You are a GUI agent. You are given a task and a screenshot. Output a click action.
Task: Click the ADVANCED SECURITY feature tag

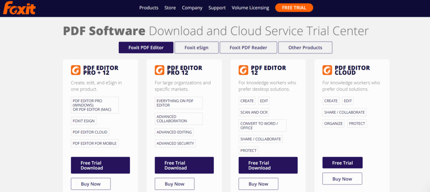(175, 143)
